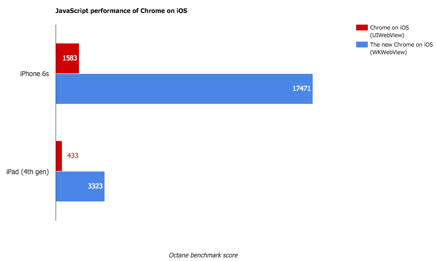Click the red 433 data value label
The height and width of the screenshot is (261, 436).
tap(73, 156)
